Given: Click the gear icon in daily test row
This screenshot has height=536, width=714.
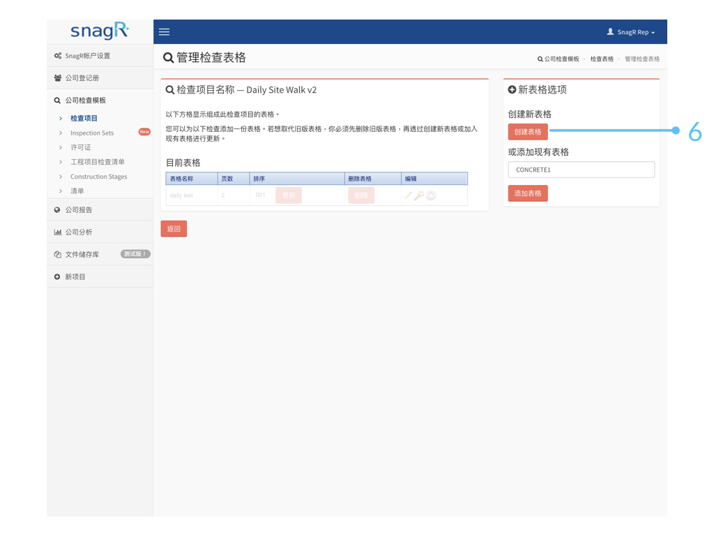Looking at the screenshot, I should [431, 195].
